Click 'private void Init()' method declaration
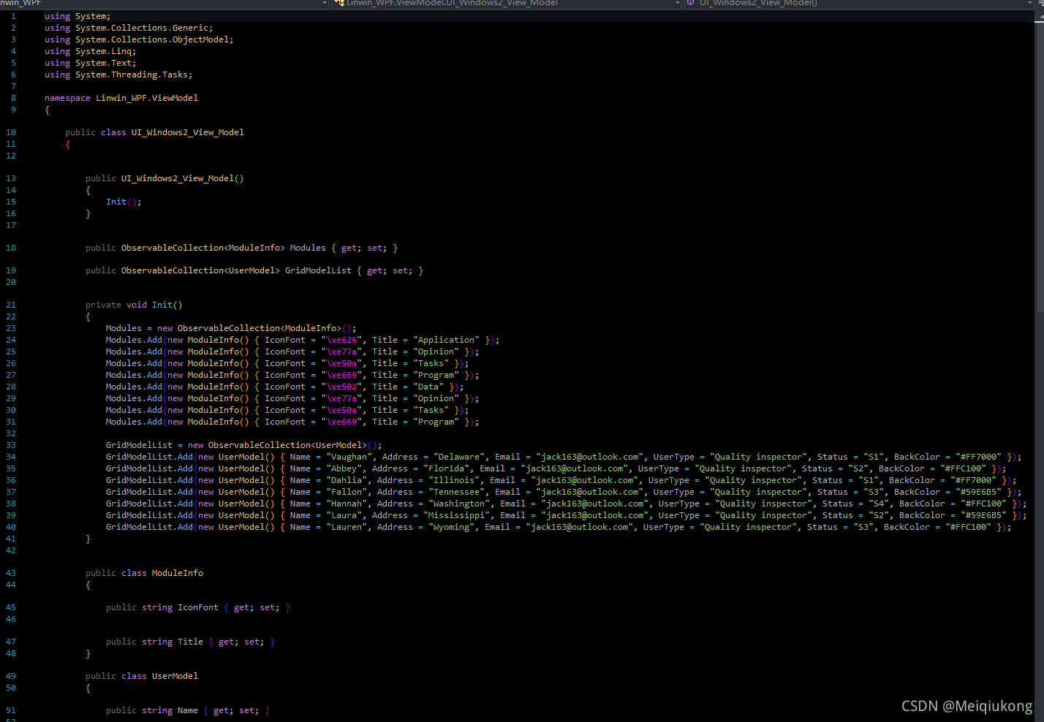The image size is (1044, 722). click(x=134, y=305)
